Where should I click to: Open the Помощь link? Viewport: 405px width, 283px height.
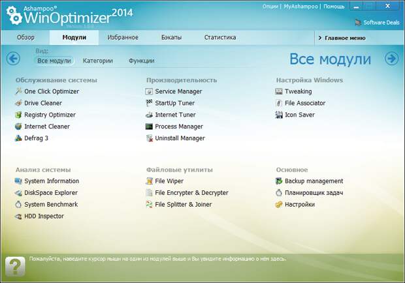pos(334,6)
